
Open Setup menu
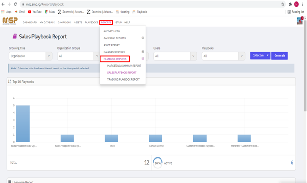point(118,23)
